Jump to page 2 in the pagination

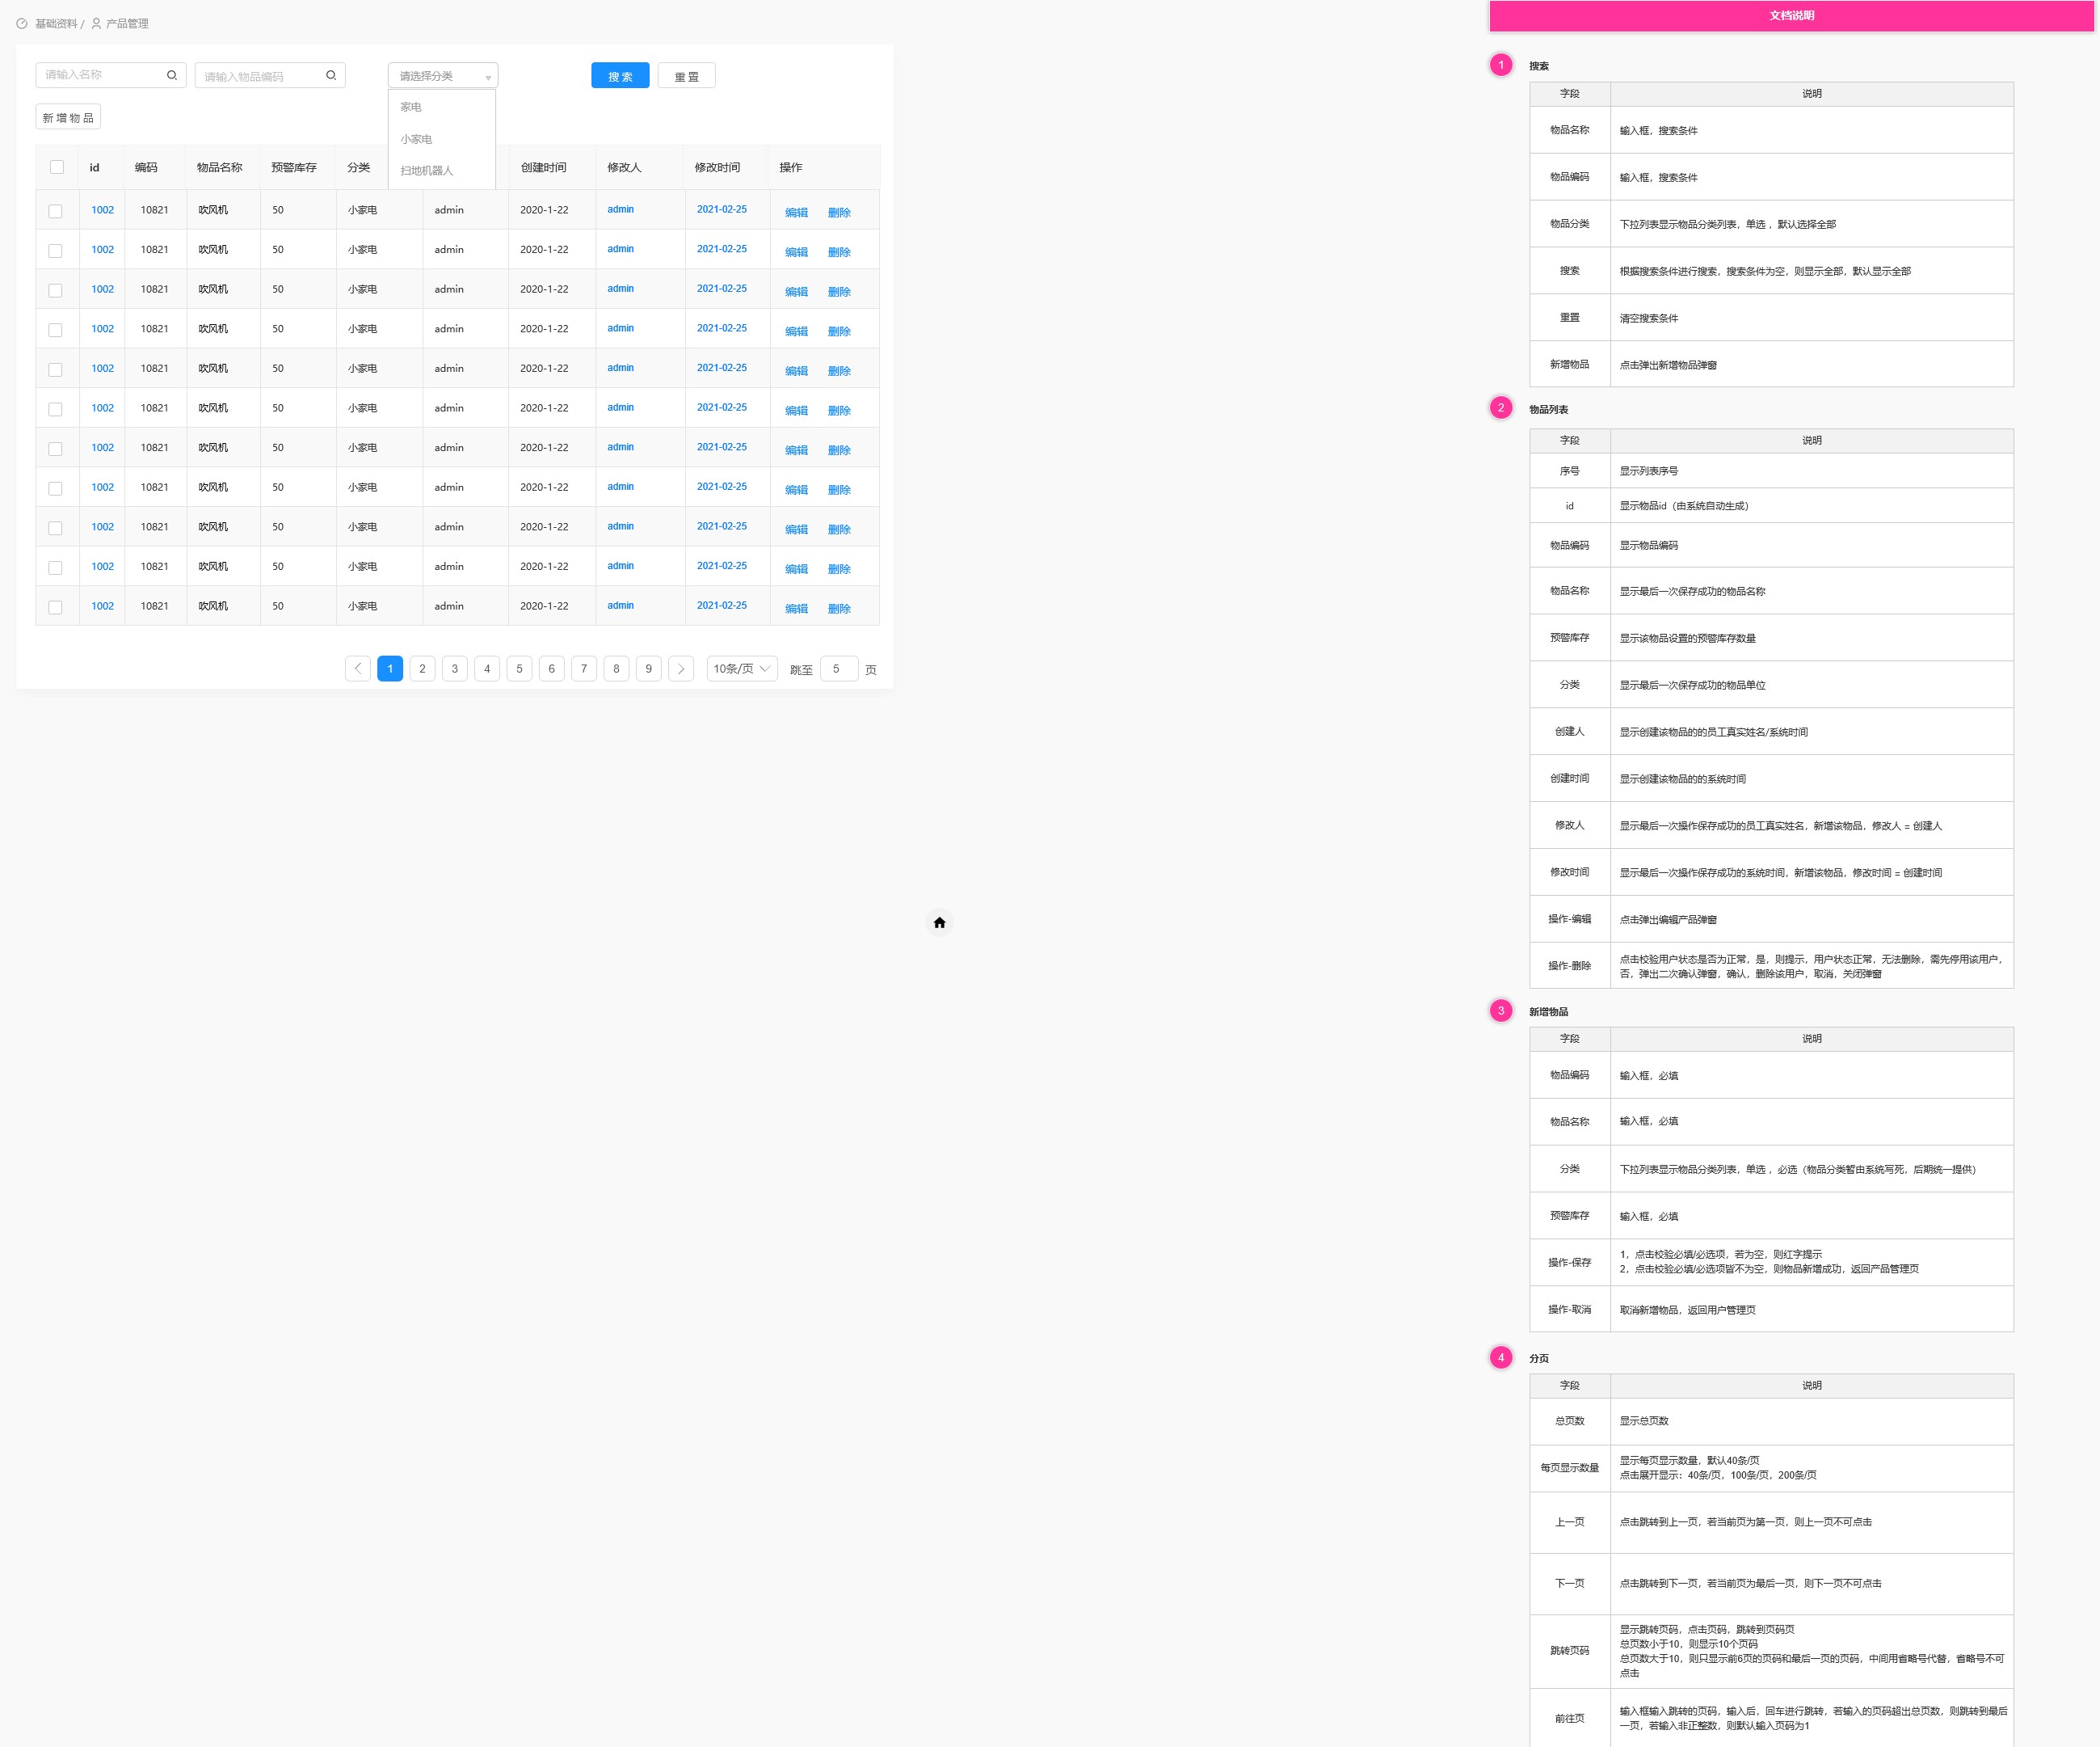tap(422, 669)
